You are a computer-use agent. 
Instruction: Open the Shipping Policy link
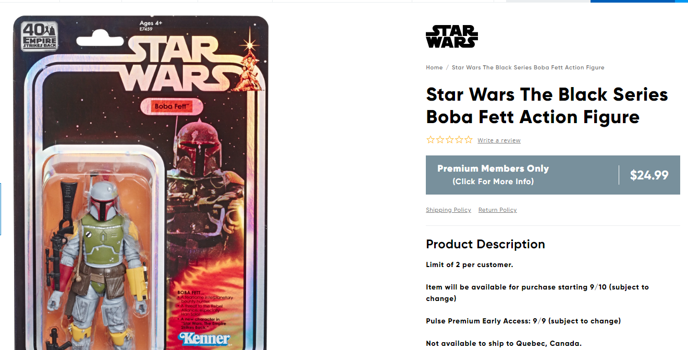[448, 210]
